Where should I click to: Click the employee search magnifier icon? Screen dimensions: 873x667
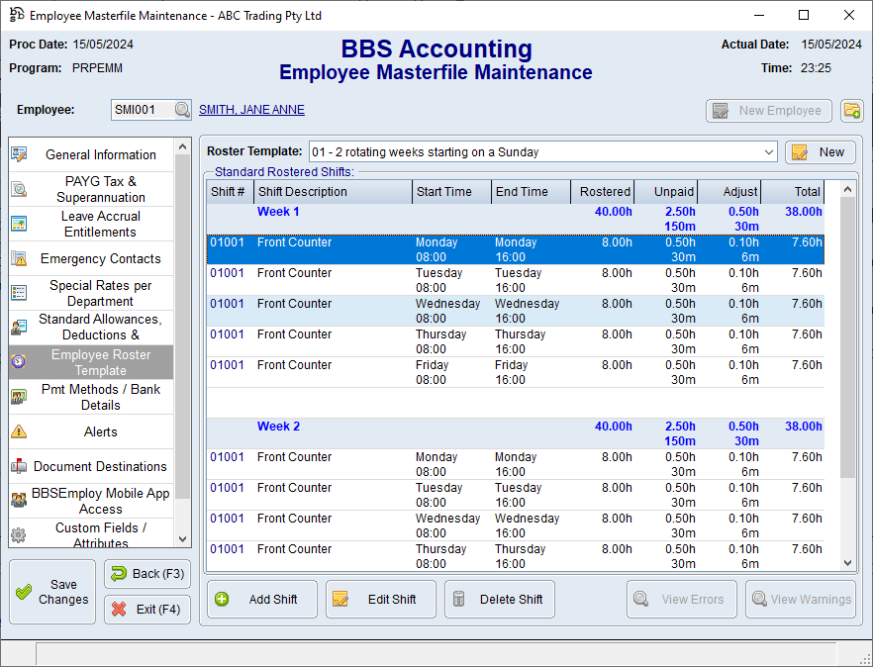click(182, 111)
